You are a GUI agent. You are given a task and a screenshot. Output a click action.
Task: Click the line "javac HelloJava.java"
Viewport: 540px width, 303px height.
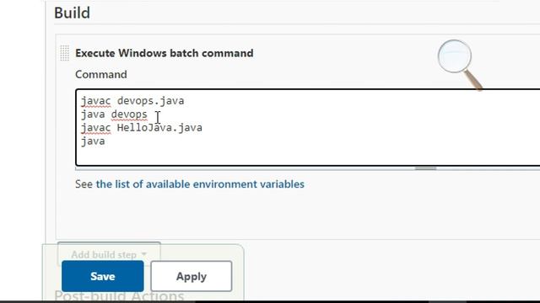point(142,128)
